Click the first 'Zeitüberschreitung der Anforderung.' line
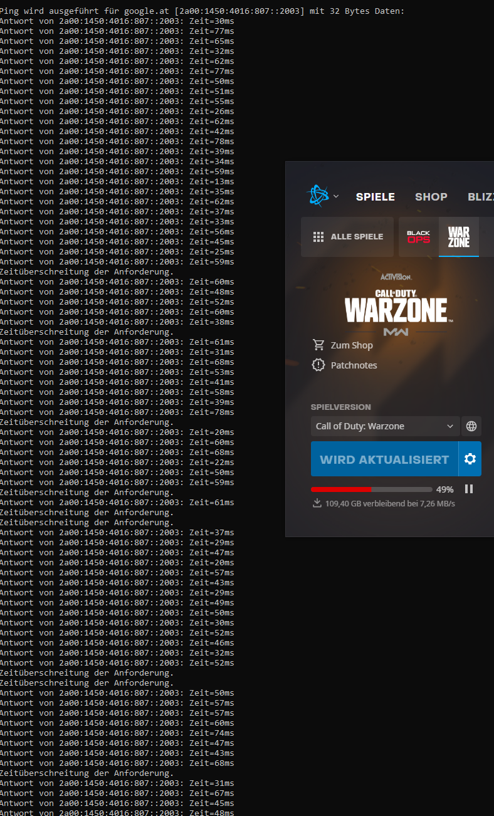The image size is (494, 816). coord(87,271)
